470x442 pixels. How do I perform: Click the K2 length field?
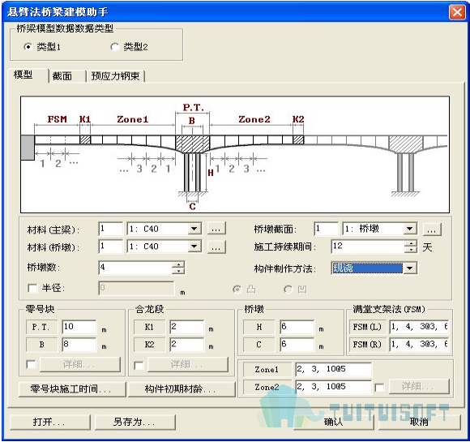click(187, 344)
